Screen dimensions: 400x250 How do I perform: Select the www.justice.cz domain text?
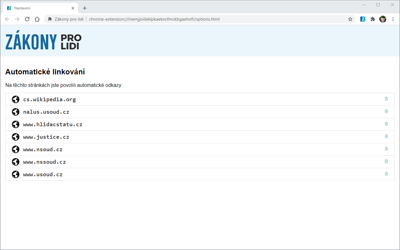point(46,137)
